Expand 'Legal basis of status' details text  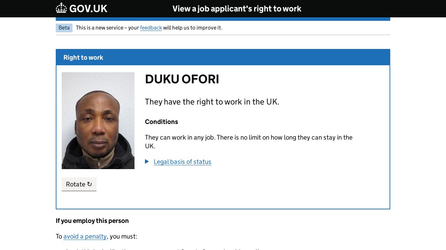click(x=182, y=162)
